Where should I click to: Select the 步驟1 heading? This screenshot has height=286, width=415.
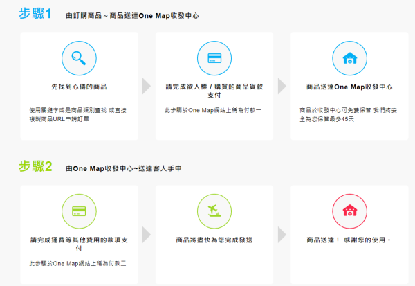(x=35, y=14)
